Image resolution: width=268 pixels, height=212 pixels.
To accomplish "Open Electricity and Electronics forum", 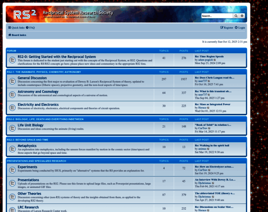I will click(x=38, y=105).
